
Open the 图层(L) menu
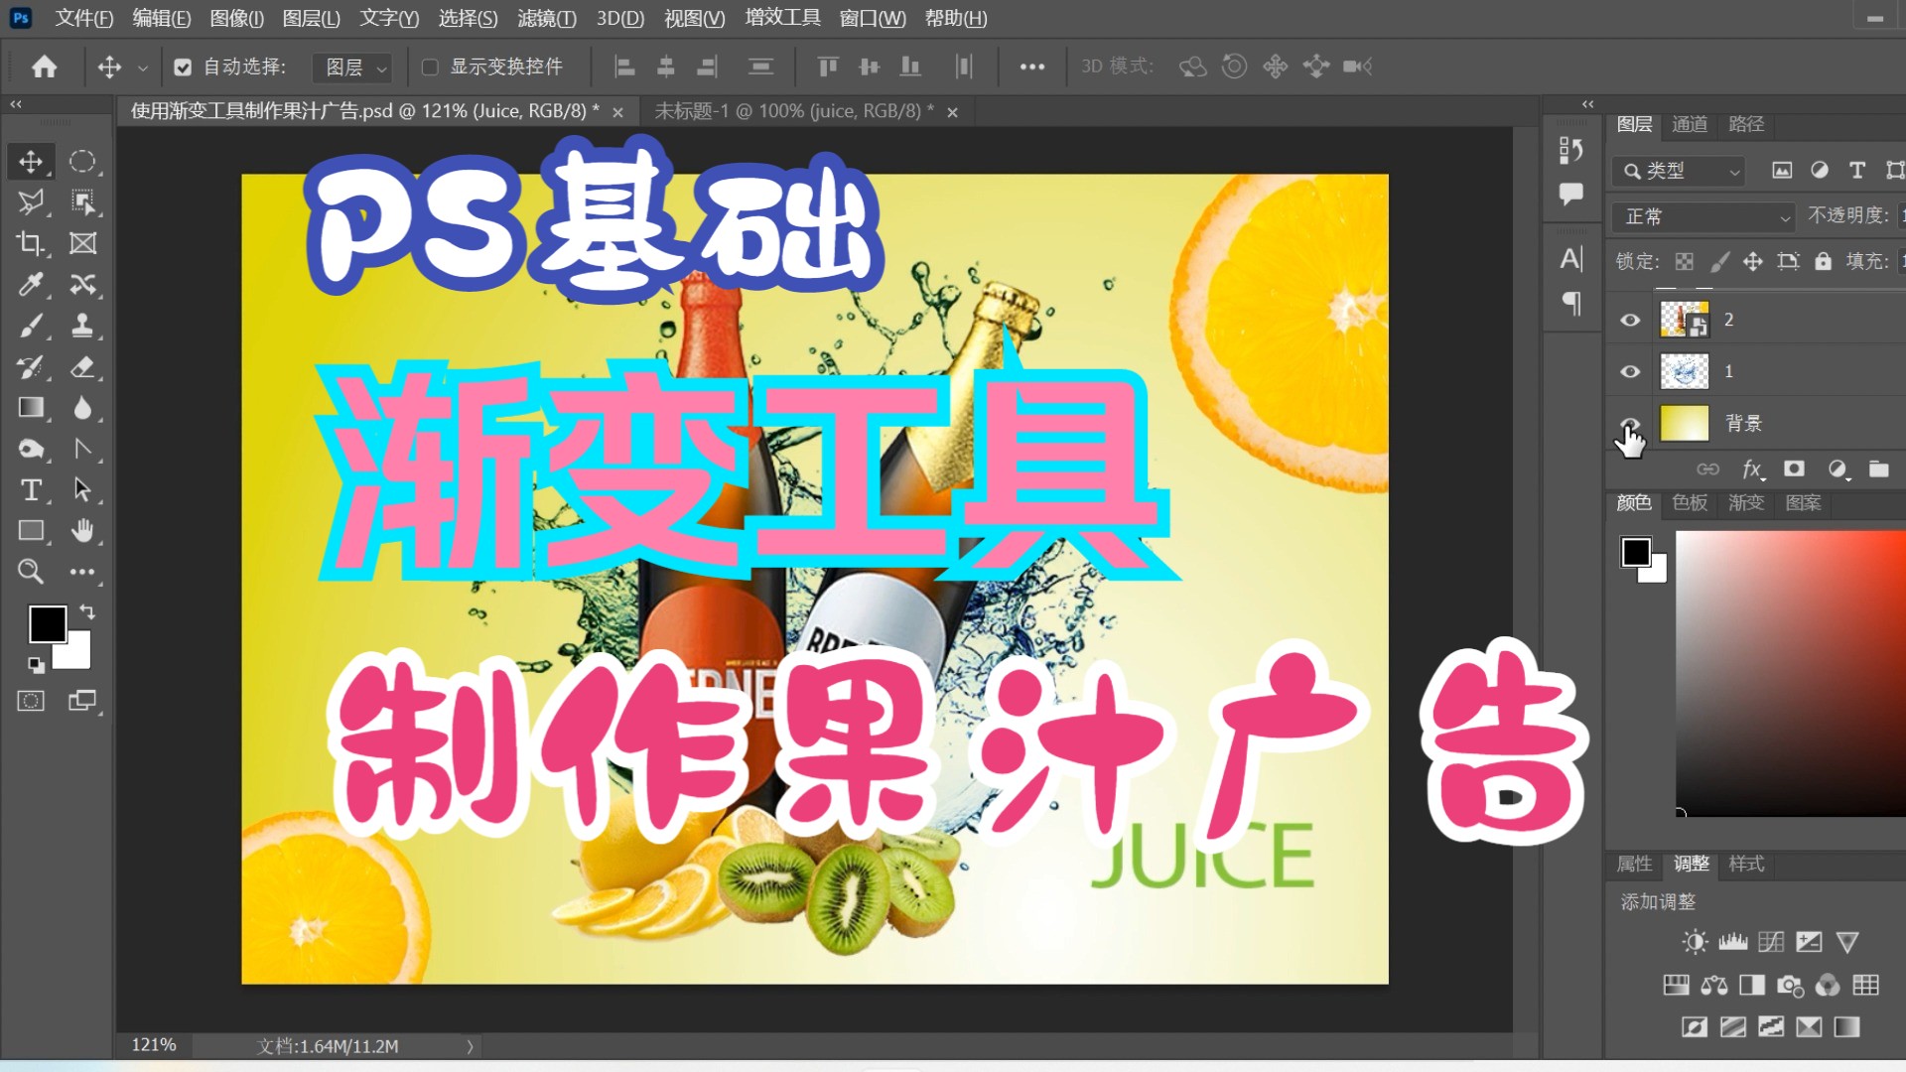pos(312,18)
